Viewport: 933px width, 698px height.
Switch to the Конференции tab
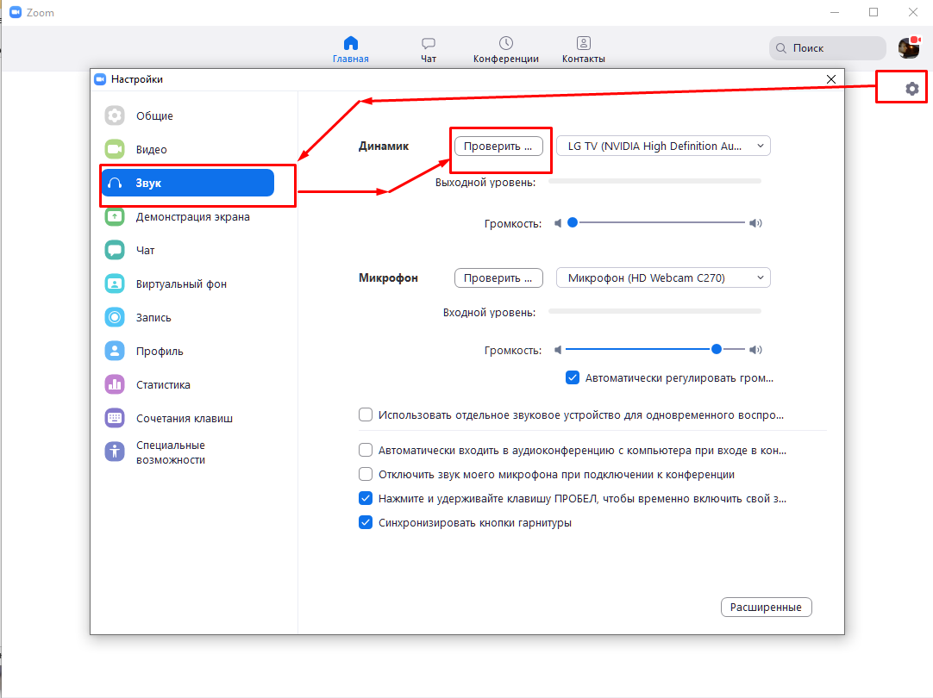point(506,50)
